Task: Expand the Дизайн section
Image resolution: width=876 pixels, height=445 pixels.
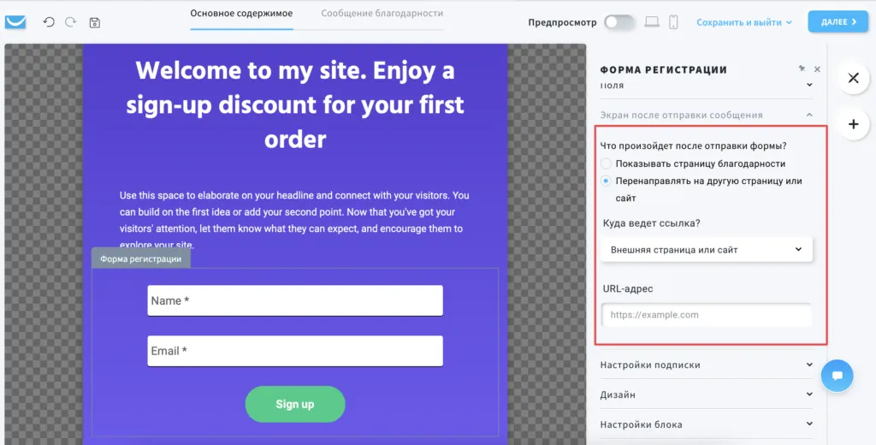Action: [706, 395]
